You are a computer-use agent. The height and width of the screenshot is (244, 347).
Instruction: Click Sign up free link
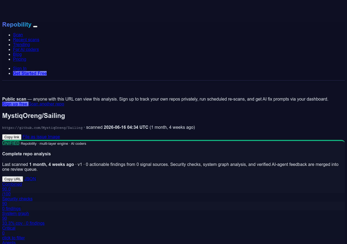(15, 104)
